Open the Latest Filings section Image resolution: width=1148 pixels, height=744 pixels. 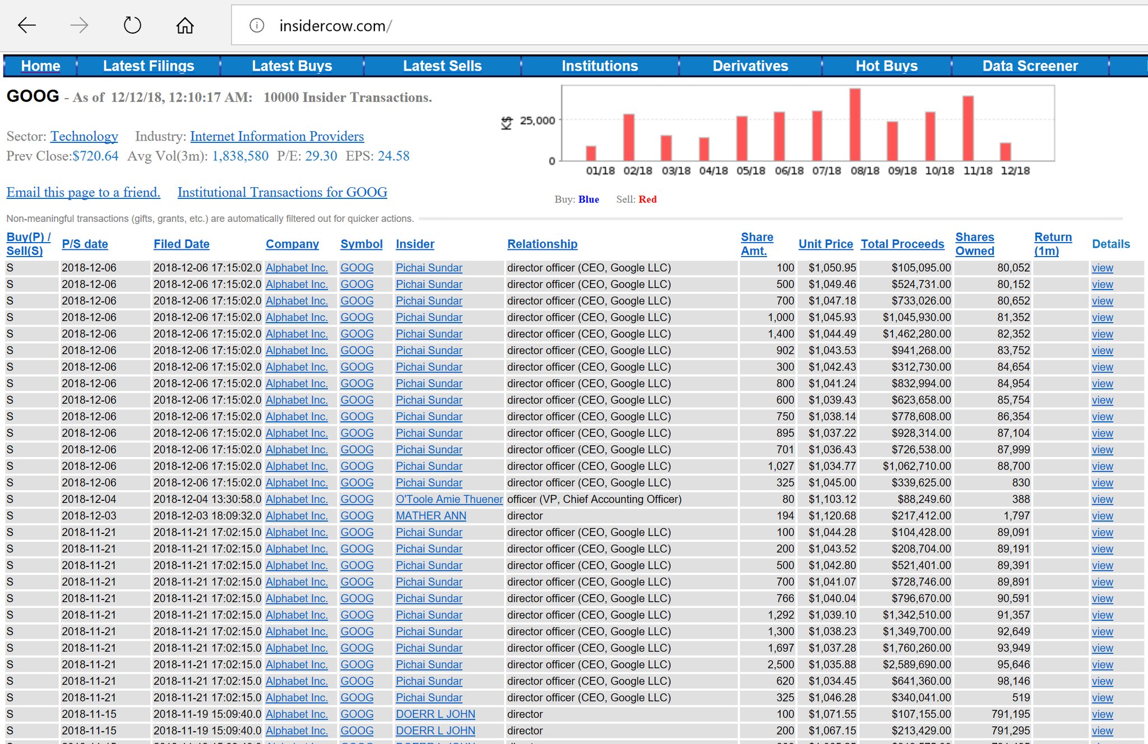coord(147,66)
